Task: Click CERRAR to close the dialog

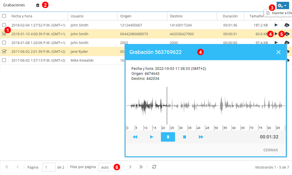Action: click(270, 150)
